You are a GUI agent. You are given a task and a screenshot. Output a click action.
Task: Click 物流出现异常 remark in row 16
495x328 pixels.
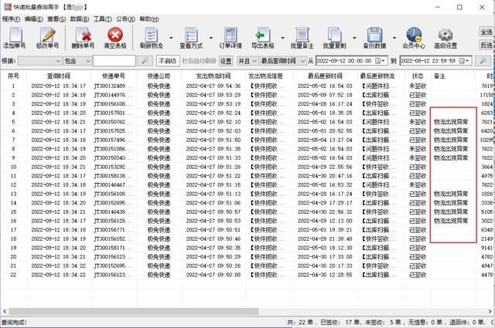451,221
